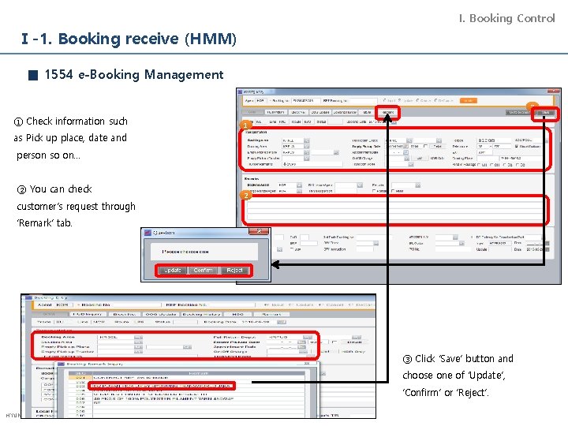The image size is (568, 426).
Task: Open Appointment Date calendar icon, upper window
Action: coord(406,152)
